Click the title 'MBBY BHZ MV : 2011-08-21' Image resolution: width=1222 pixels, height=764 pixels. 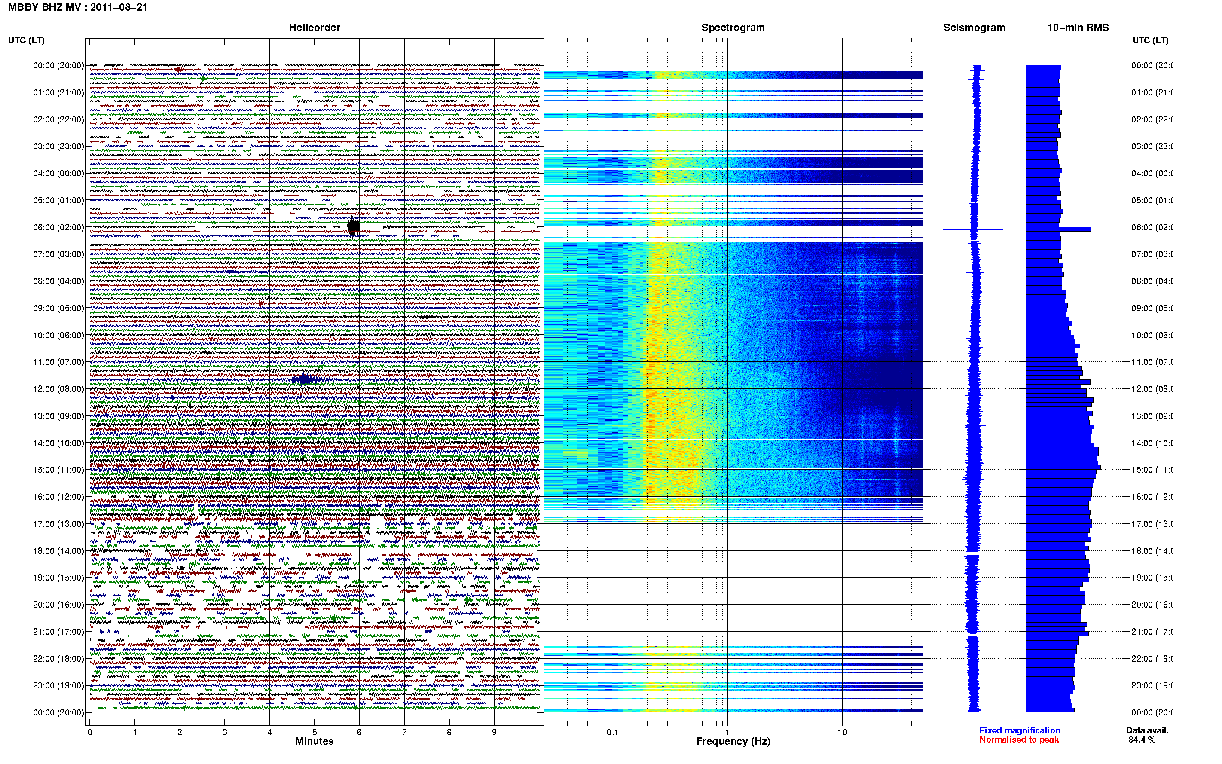pyautogui.click(x=78, y=8)
